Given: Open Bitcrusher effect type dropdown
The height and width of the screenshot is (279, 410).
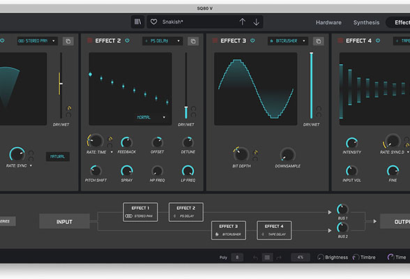Looking at the screenshot, I should pyautogui.click(x=287, y=41).
